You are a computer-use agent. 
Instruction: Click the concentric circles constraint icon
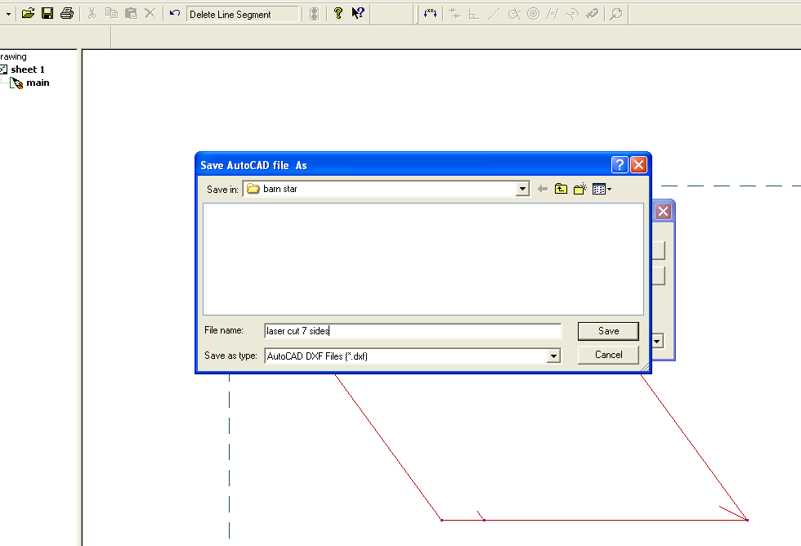pos(533,14)
